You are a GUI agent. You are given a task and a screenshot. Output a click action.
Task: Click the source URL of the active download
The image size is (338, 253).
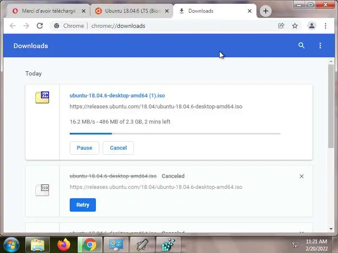click(156, 107)
